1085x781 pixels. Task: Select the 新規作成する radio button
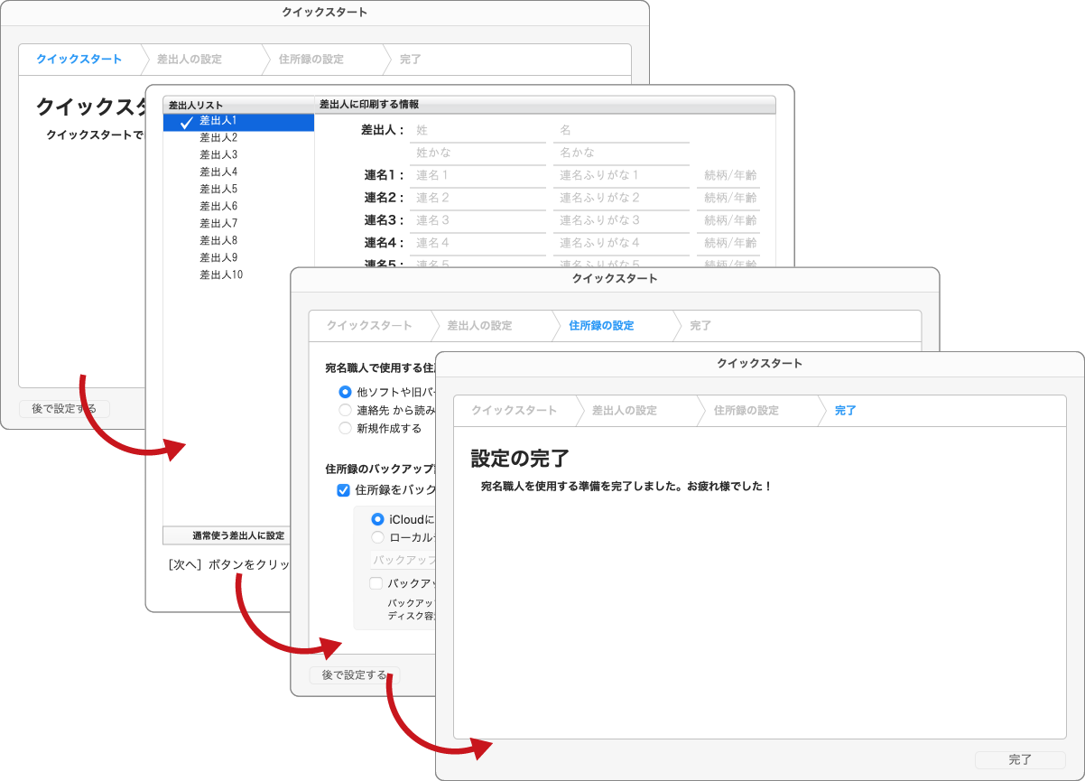pos(345,428)
